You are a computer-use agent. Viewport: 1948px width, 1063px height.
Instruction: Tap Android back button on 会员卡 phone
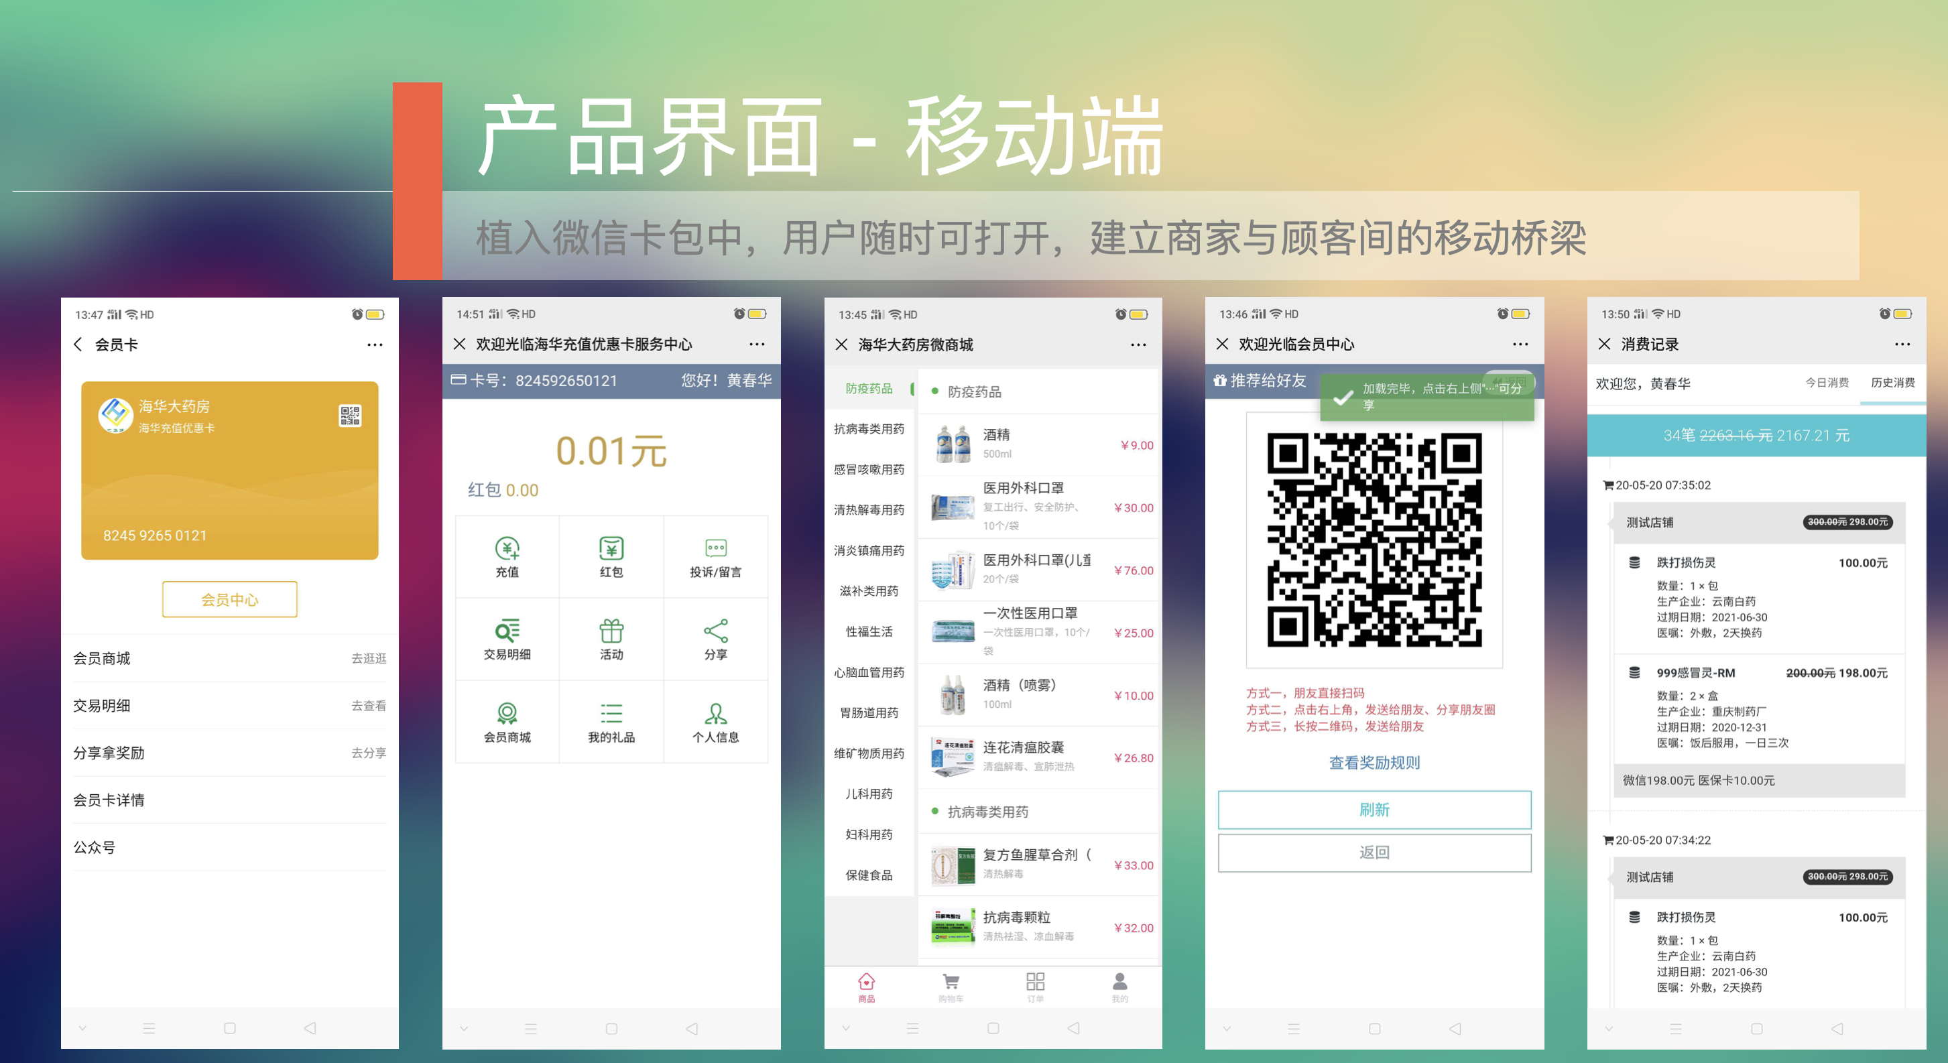(310, 1028)
